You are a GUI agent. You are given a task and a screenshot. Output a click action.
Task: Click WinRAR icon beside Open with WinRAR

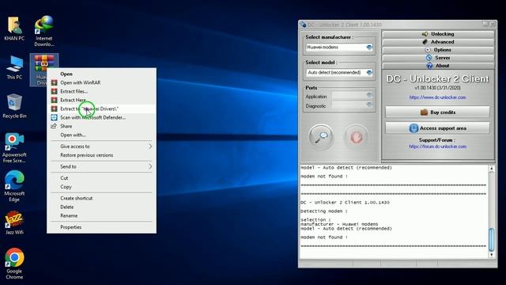(x=55, y=82)
